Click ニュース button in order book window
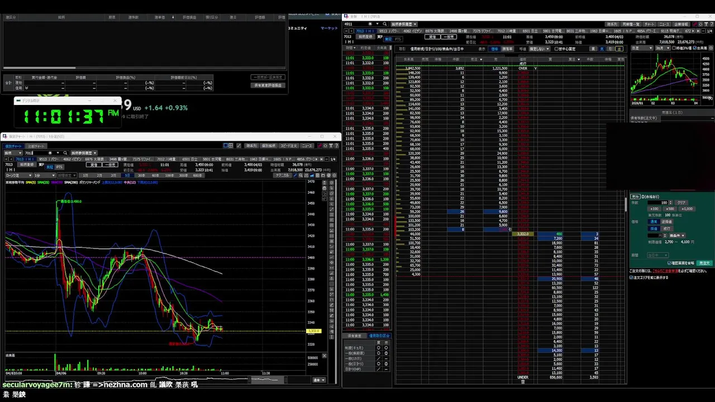 coord(664,24)
